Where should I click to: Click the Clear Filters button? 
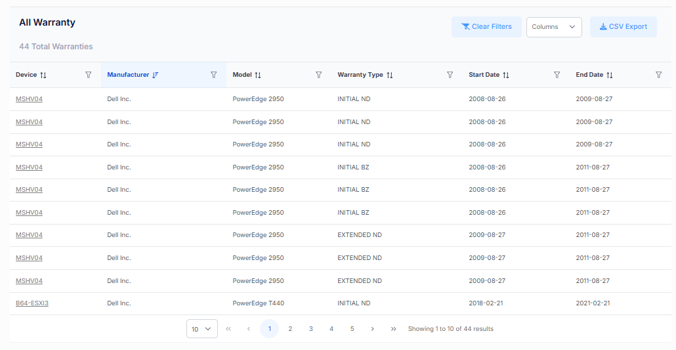point(486,27)
